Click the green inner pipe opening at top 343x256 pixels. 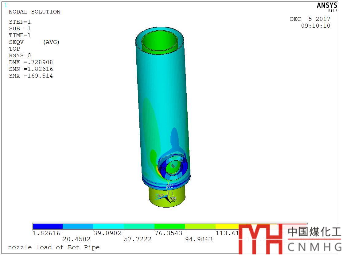click(159, 41)
